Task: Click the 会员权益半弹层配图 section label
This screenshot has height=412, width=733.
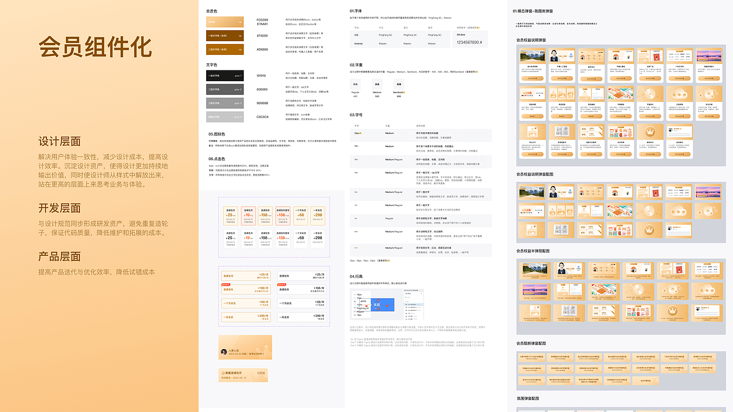Action: 533,251
